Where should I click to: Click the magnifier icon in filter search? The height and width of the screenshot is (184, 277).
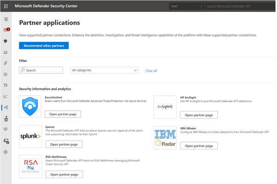pyautogui.click(x=23, y=70)
